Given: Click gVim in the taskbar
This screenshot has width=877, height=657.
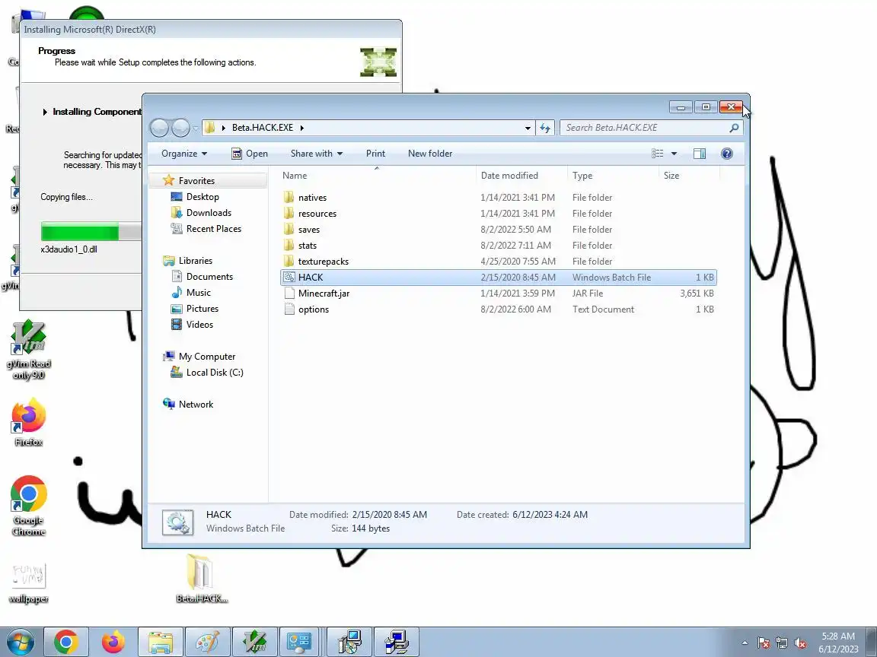Looking at the screenshot, I should (255, 642).
